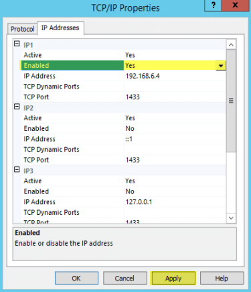The height and width of the screenshot is (292, 251).
Task: Click the Apply button
Action: [x=173, y=278]
